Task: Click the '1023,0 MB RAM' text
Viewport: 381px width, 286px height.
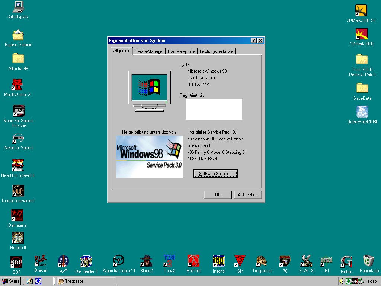Action: click(x=202, y=159)
